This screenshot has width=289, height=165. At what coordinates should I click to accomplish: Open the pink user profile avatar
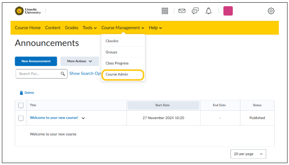click(228, 11)
